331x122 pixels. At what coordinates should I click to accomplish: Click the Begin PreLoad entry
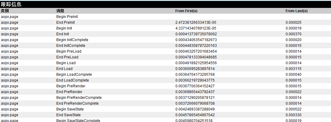coord(69,51)
